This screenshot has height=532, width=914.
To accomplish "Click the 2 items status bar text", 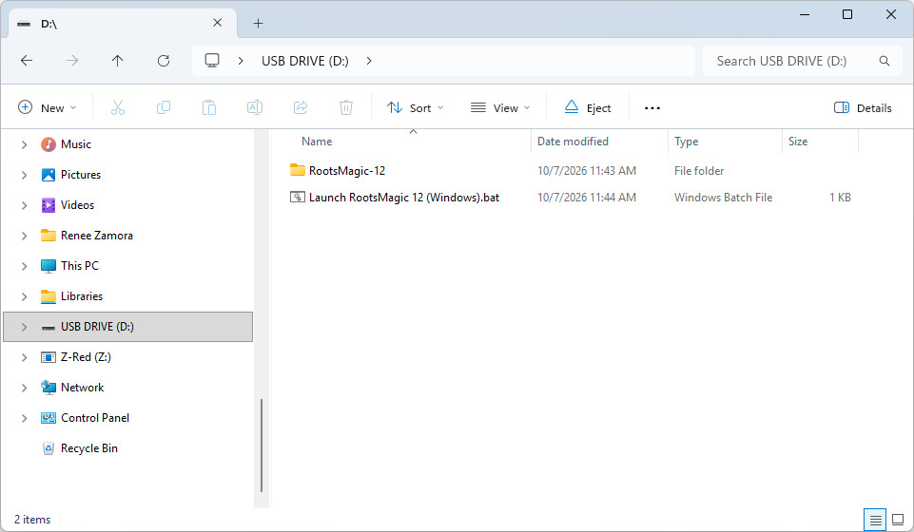I will [32, 520].
